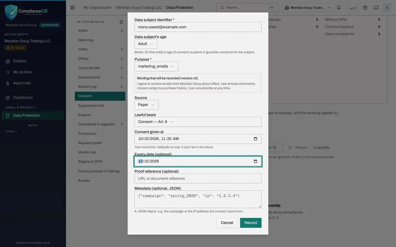Image resolution: width=396 pixels, height=247 pixels.
Task: Go to Vendor risk section
Action: 100,152
